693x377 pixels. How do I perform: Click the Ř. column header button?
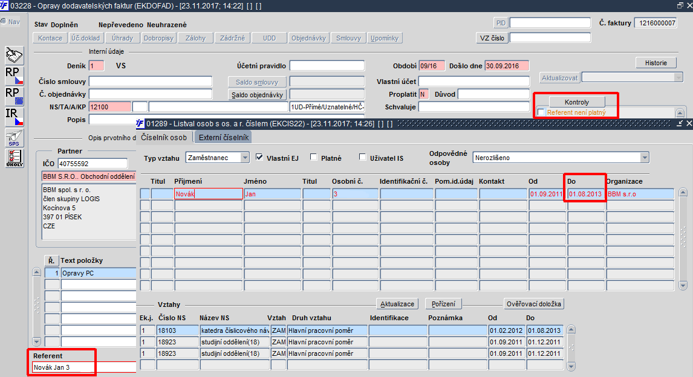(x=51, y=260)
